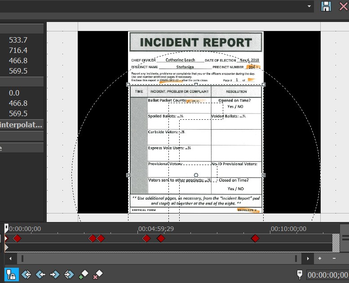The height and width of the screenshot is (283, 349).
Task: Toggle the sync cursor lock button
Action: (11, 274)
